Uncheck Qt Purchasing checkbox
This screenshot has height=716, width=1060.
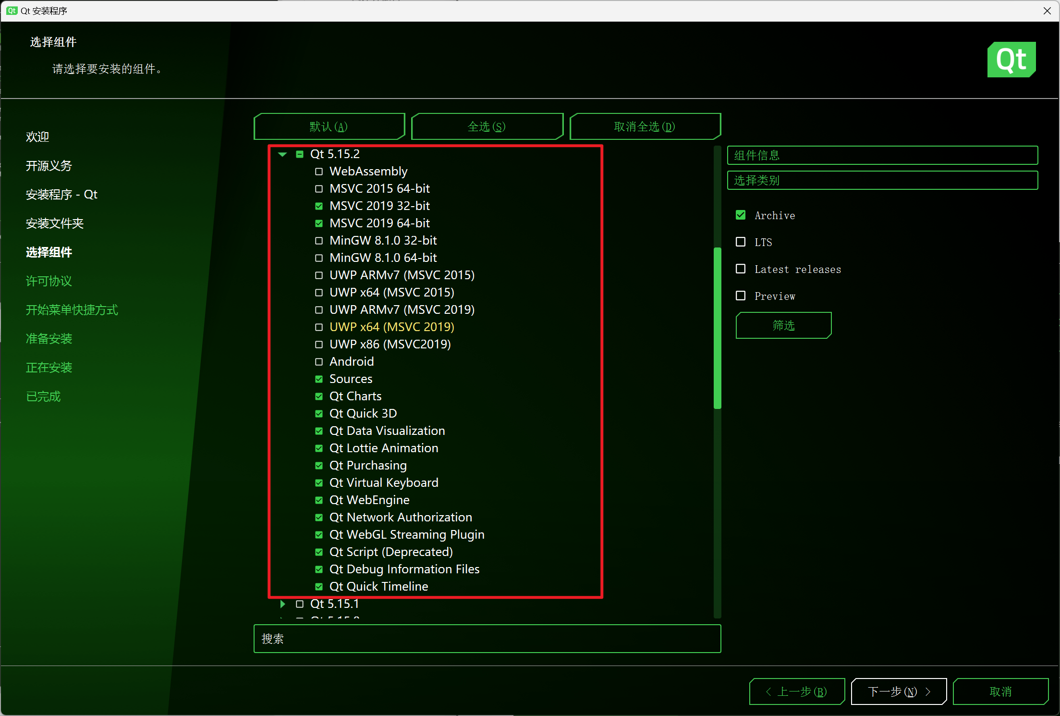pyautogui.click(x=319, y=466)
